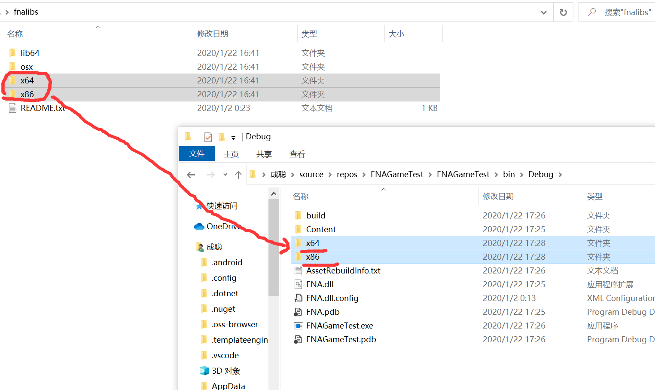Click the refresh icon beside the address bar

pos(563,12)
